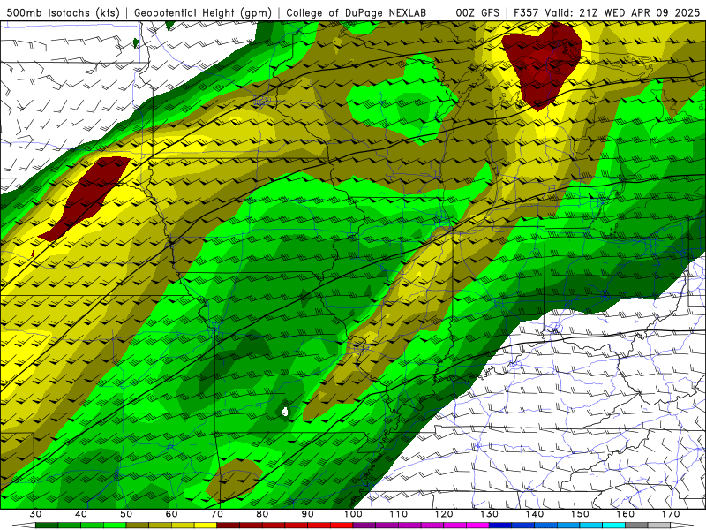Select the '80' legend scale value
The image size is (706, 530).
pos(262,514)
